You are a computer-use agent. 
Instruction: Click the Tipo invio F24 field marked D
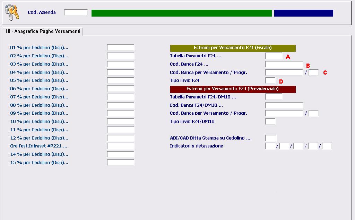(270, 80)
